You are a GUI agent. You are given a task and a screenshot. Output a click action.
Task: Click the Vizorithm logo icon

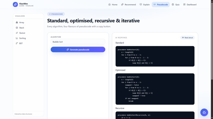[x=15, y=4]
